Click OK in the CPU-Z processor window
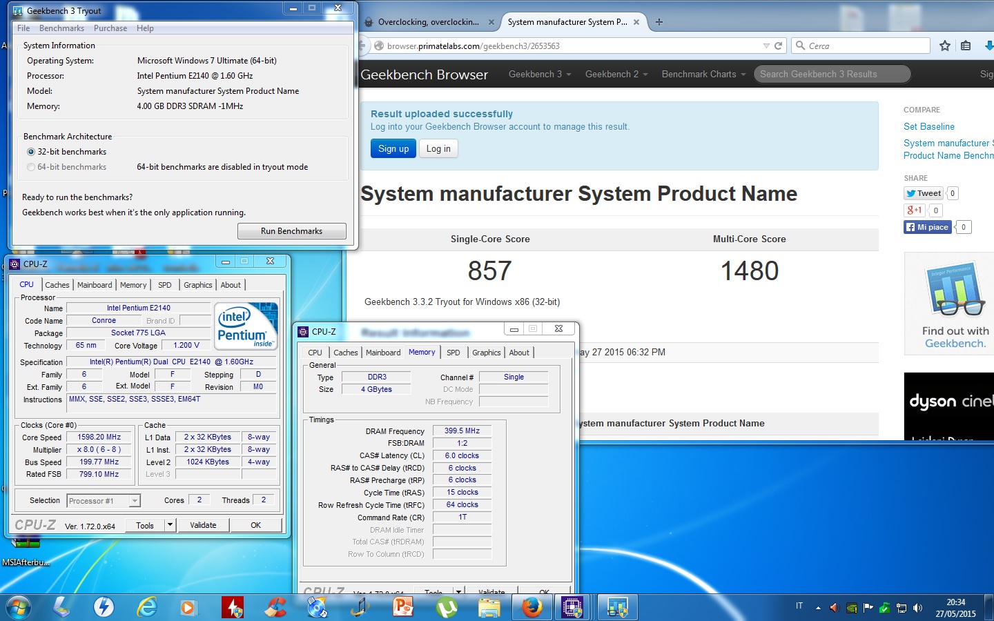The width and height of the screenshot is (994, 621). point(255,525)
